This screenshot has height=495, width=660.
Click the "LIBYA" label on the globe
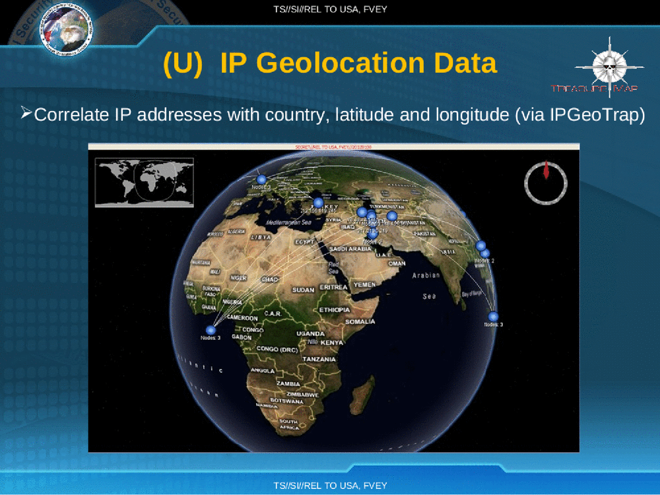pos(261,238)
